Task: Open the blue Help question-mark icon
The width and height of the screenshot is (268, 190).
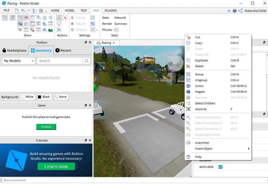Action: click(235, 11)
